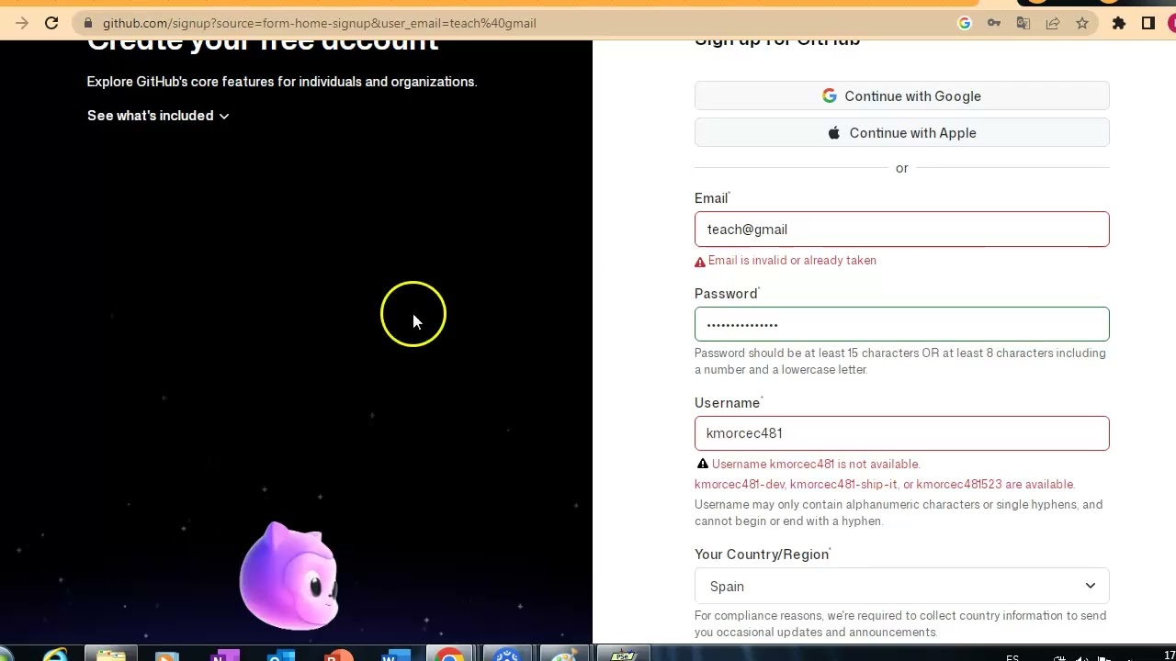Click Continue with Google button

pos(901,95)
